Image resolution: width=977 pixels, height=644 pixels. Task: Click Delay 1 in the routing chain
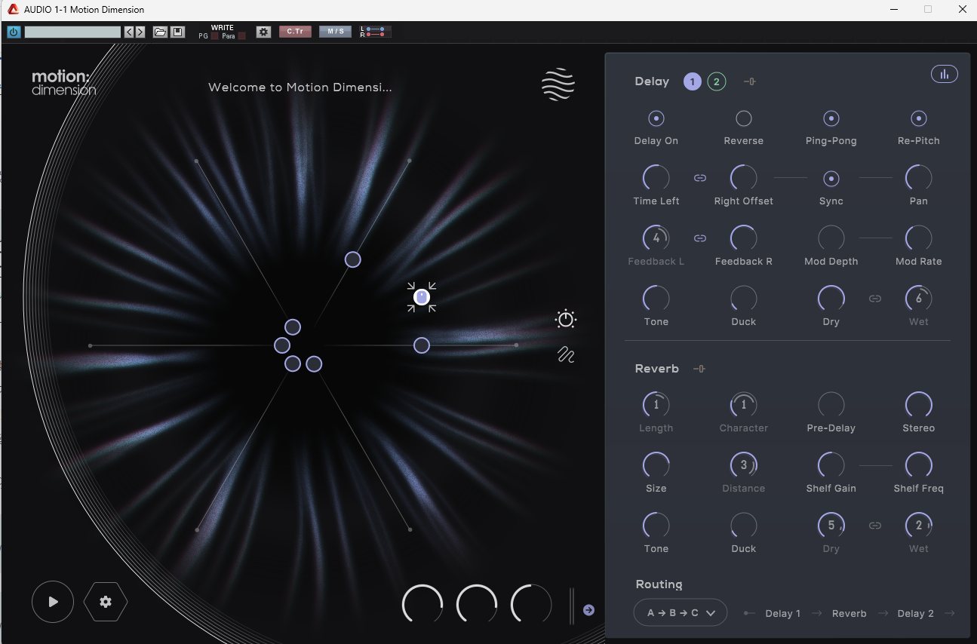coord(783,614)
